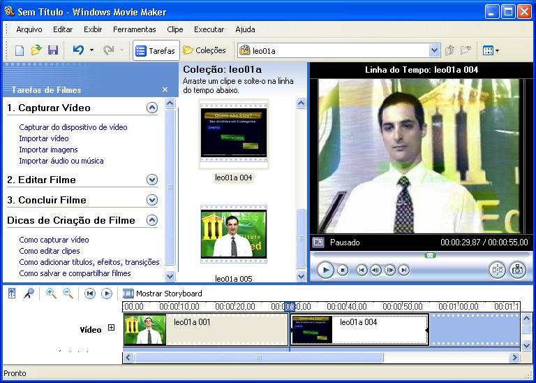Step to next frame in preview
Image resolution: width=536 pixels, height=383 pixels.
point(389,270)
